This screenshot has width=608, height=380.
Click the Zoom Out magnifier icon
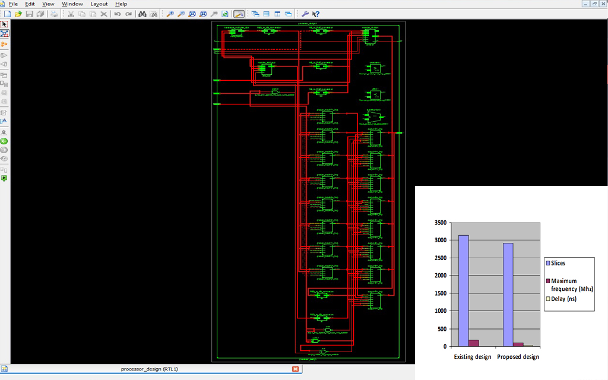click(x=181, y=14)
